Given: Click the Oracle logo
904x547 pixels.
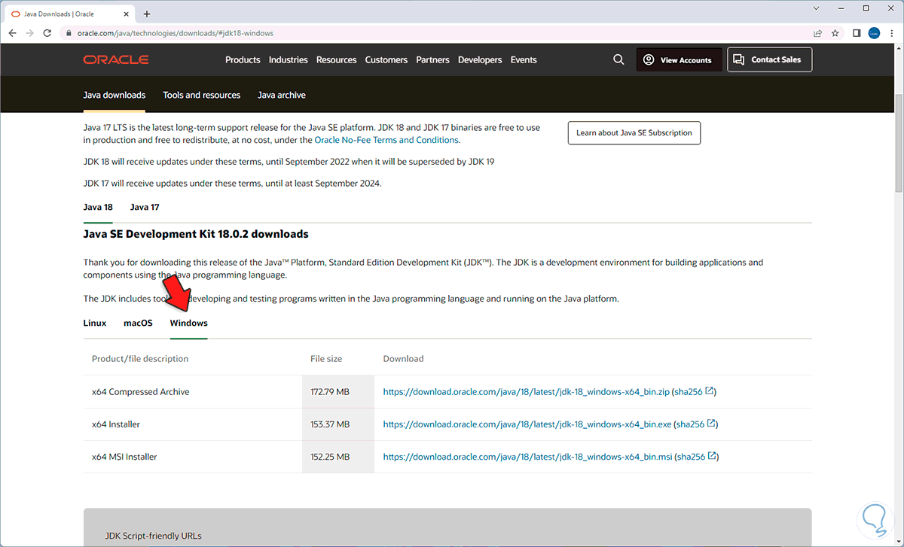Looking at the screenshot, I should [x=116, y=59].
